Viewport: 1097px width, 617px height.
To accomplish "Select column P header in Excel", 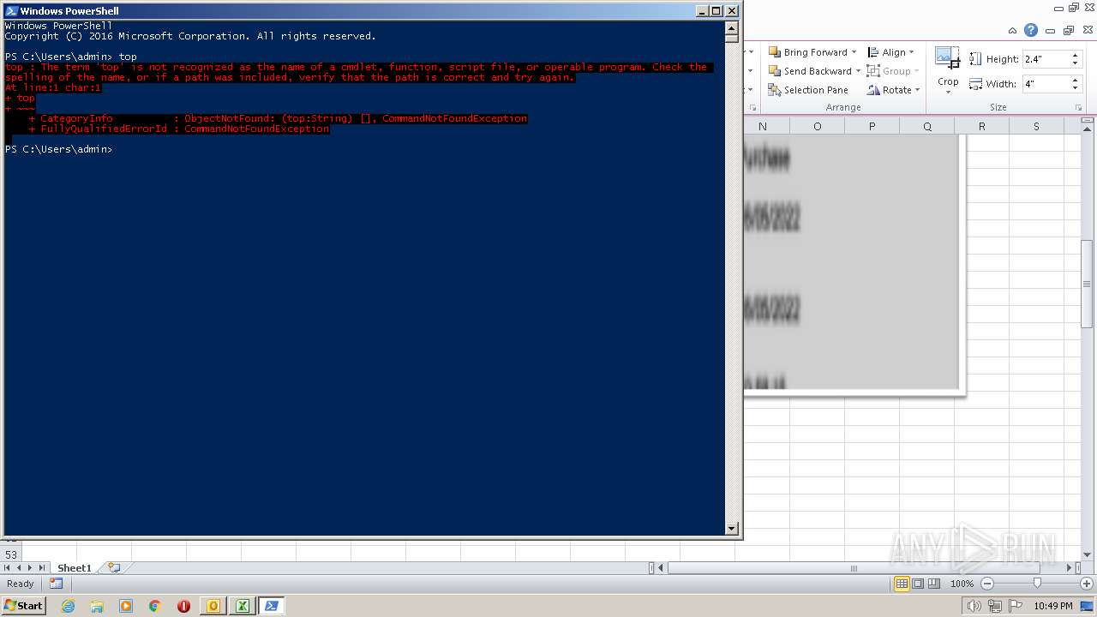I will point(872,126).
